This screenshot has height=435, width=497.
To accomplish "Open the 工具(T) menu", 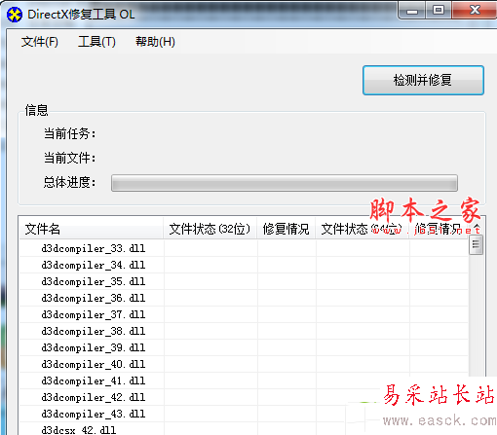I will pyautogui.click(x=96, y=42).
